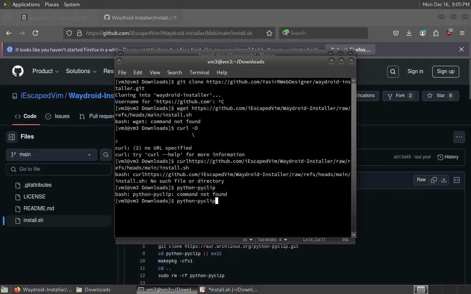Click the Sign up button on GitHub

(x=446, y=71)
